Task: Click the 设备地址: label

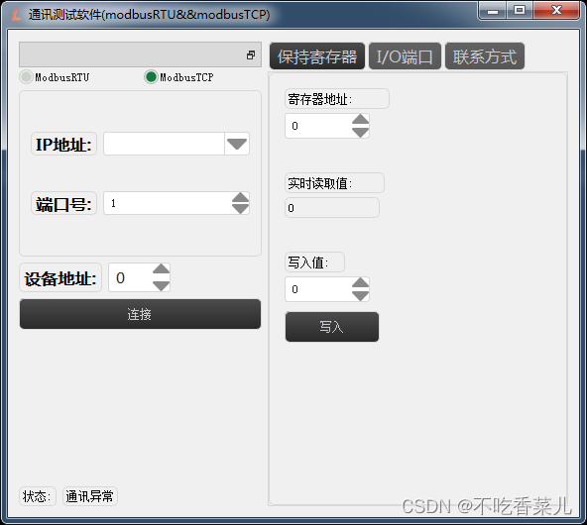Action: pos(60,277)
